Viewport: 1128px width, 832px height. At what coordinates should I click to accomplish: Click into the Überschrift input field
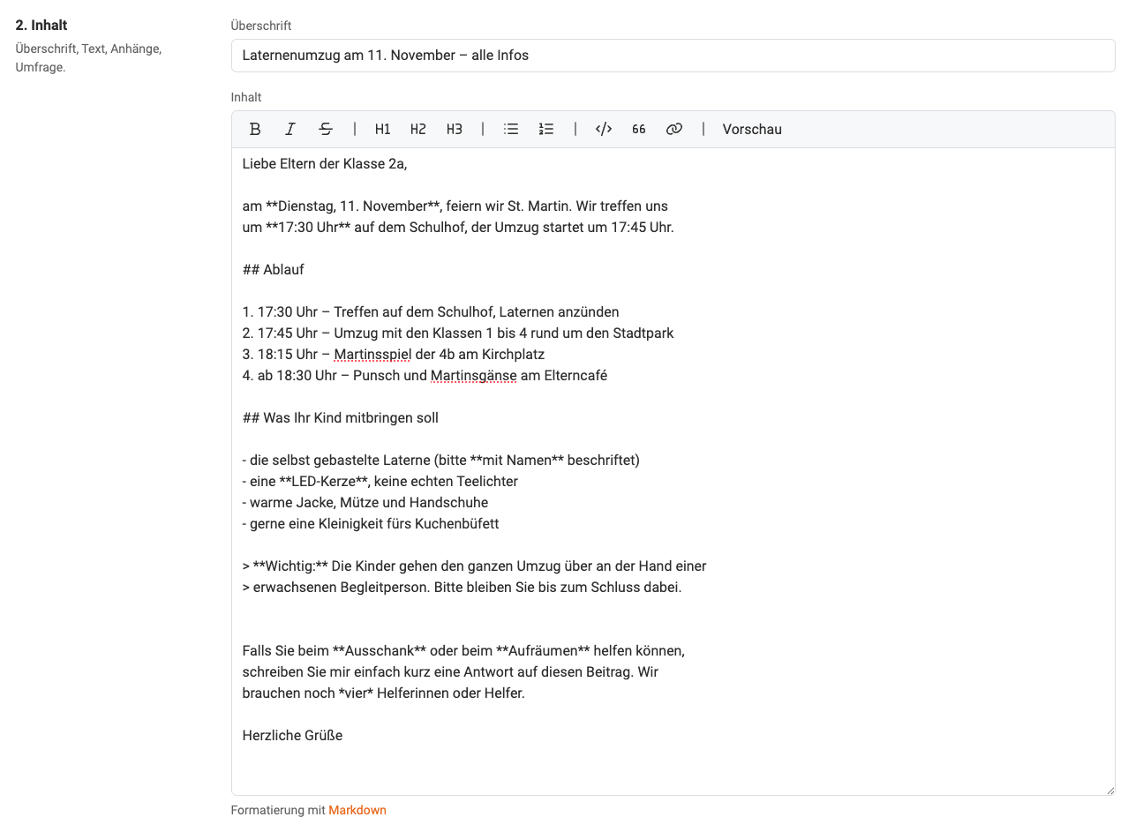[673, 56]
